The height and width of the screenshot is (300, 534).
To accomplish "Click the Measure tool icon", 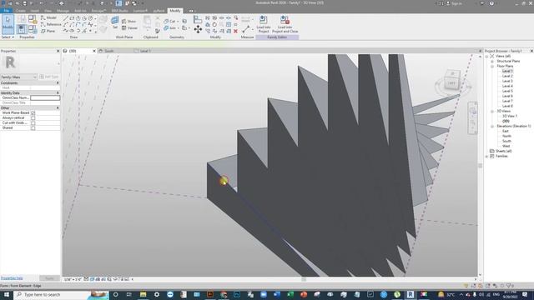I will 246,29.
